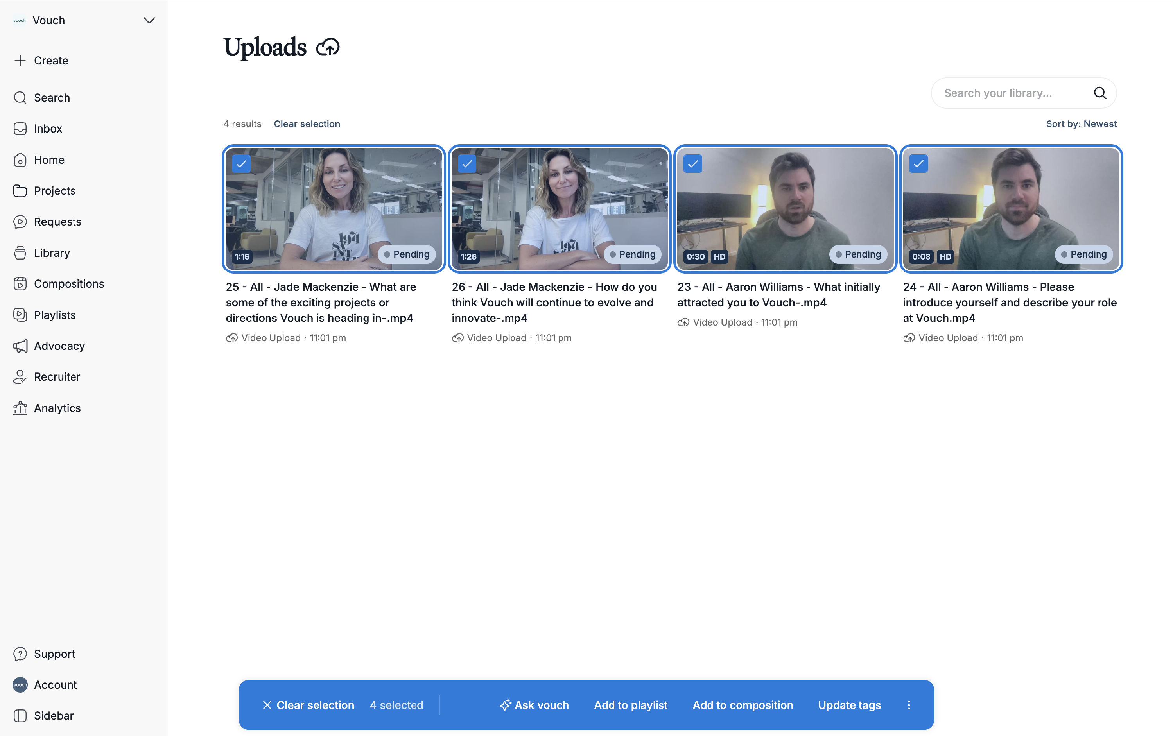Viewport: 1173px width, 736px height.
Task: Uncheck the 1:16 Jade Mackenzie video checkbox
Action: pyautogui.click(x=242, y=163)
